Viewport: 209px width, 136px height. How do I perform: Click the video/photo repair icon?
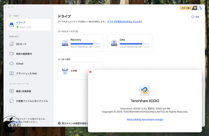12,91
